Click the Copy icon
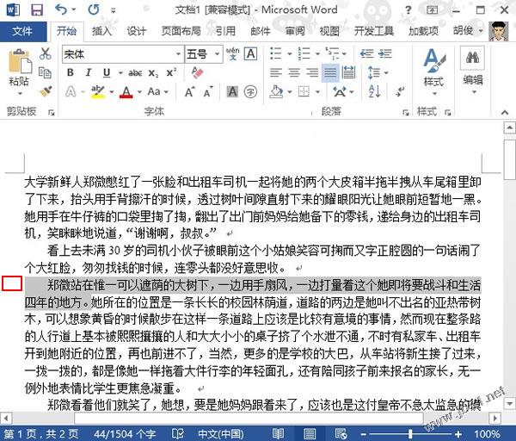Viewport: 516px width, 441px height. [x=45, y=72]
